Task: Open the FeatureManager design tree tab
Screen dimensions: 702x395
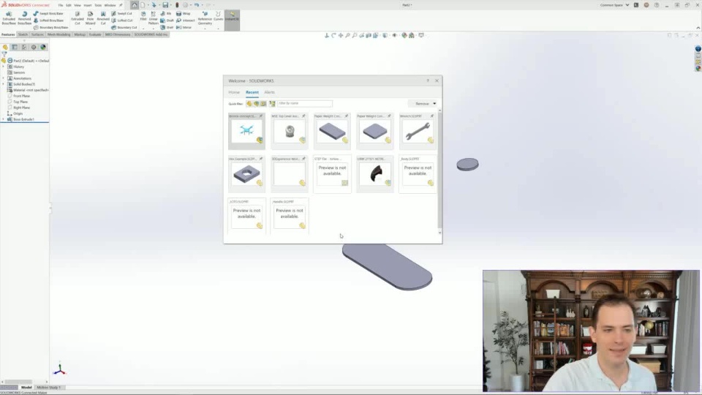Action: (x=5, y=47)
